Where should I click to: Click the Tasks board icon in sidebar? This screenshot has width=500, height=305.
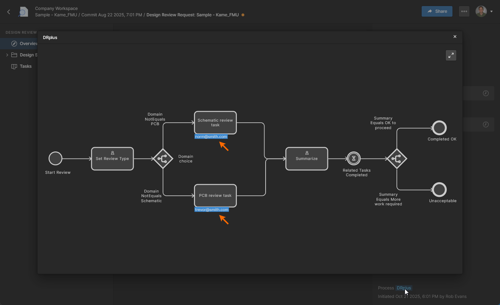click(x=14, y=66)
